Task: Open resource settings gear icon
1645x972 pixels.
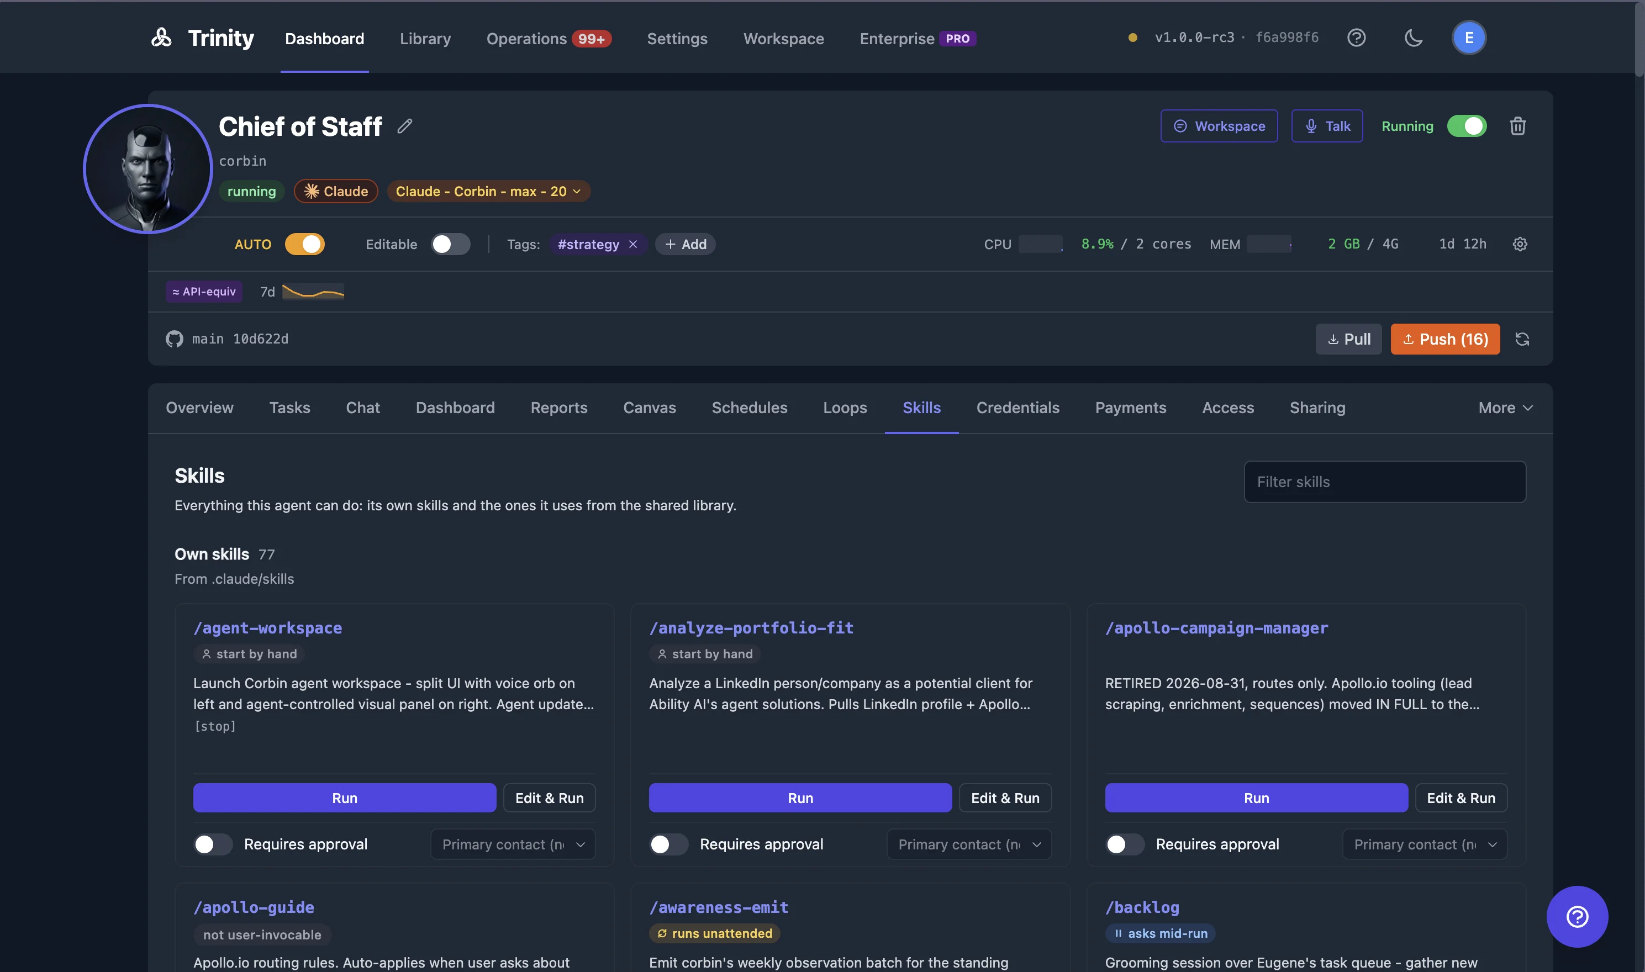Action: (1520, 244)
